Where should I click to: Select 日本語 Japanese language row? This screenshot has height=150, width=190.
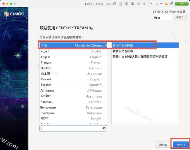[x=73, y=74]
